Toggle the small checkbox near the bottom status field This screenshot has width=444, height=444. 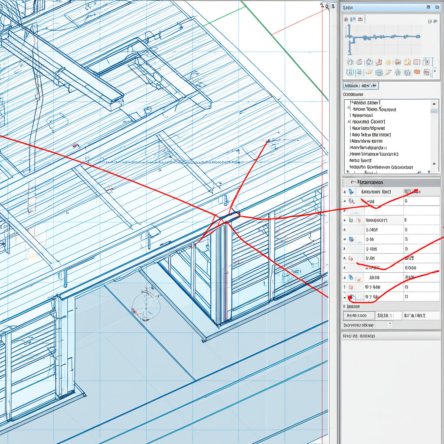390,324
